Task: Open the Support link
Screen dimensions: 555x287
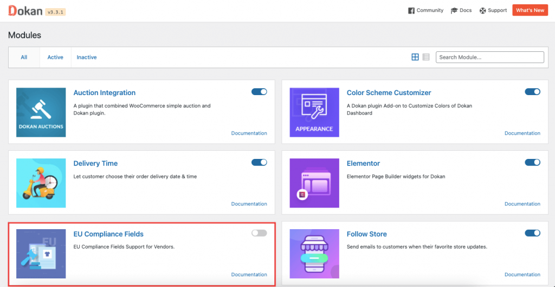Action: pyautogui.click(x=493, y=11)
